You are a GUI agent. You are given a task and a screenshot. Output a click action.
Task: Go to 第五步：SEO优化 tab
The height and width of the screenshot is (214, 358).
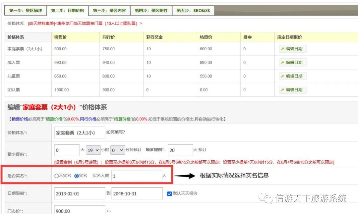tap(193, 11)
